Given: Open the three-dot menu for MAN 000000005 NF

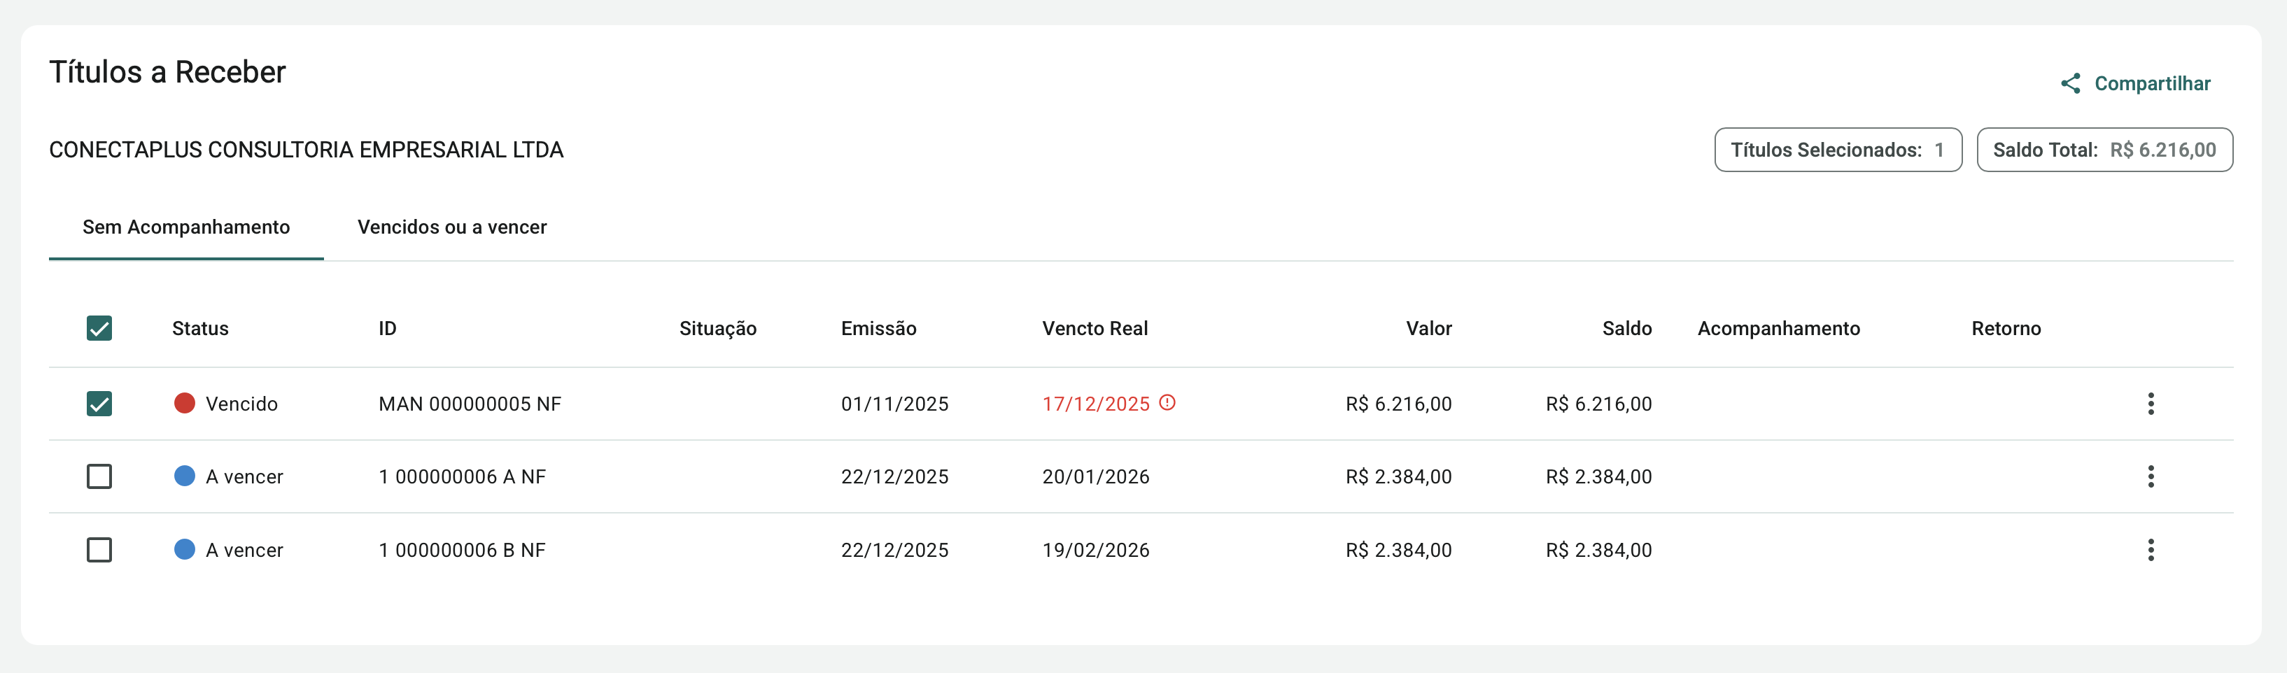Looking at the screenshot, I should pos(2151,404).
